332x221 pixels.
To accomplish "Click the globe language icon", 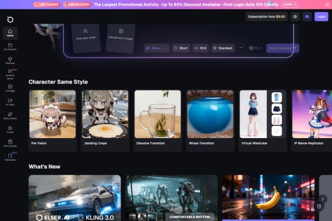I will [x=295, y=17].
